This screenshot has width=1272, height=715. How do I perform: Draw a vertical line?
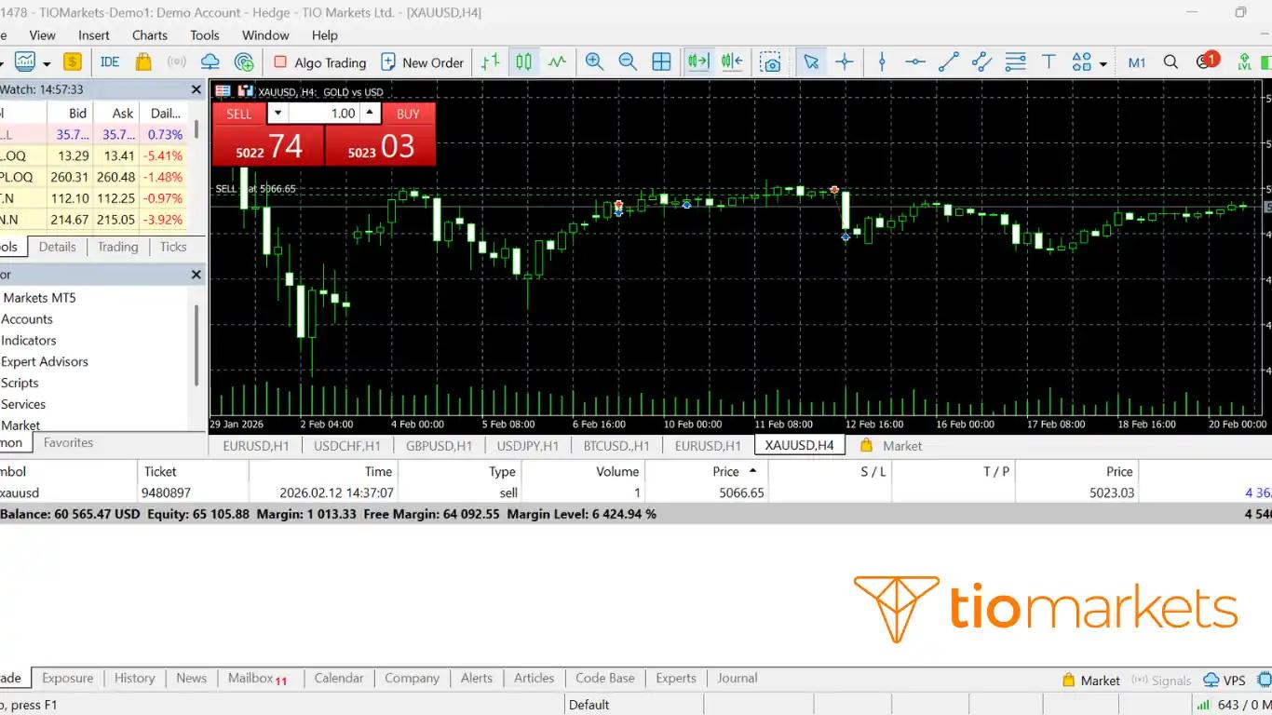(882, 62)
